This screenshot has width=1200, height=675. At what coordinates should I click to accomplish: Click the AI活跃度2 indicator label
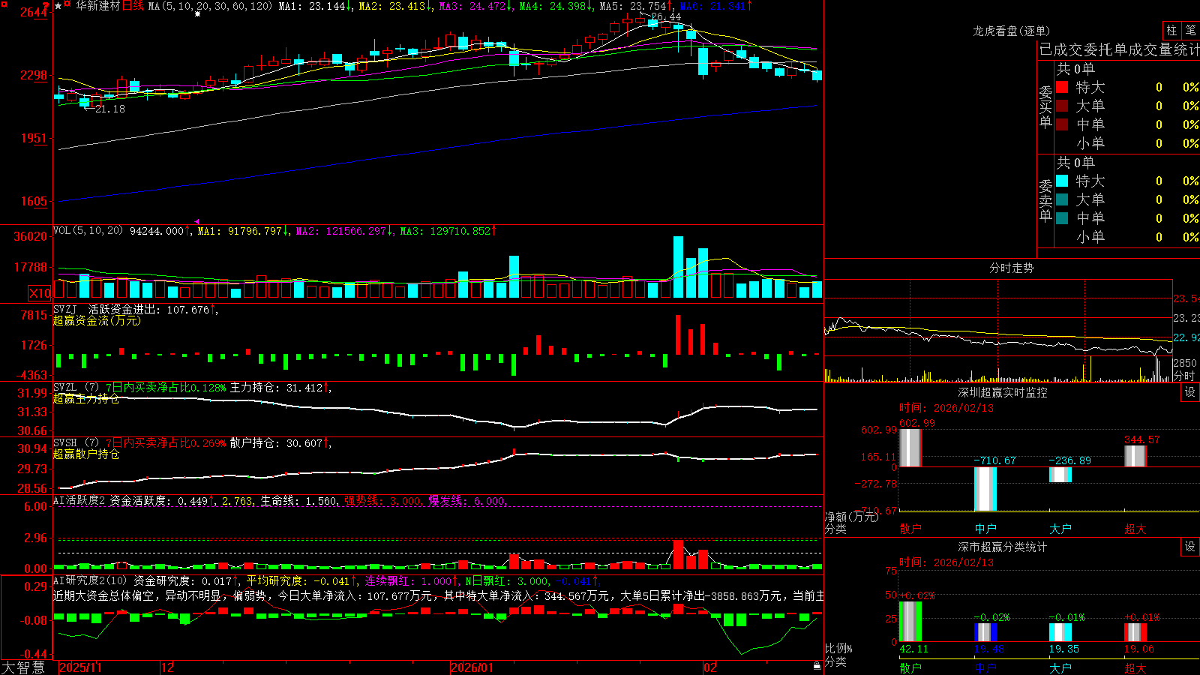pyautogui.click(x=79, y=501)
